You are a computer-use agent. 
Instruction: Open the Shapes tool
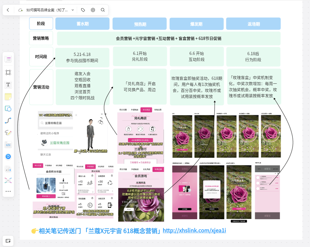[8, 109]
